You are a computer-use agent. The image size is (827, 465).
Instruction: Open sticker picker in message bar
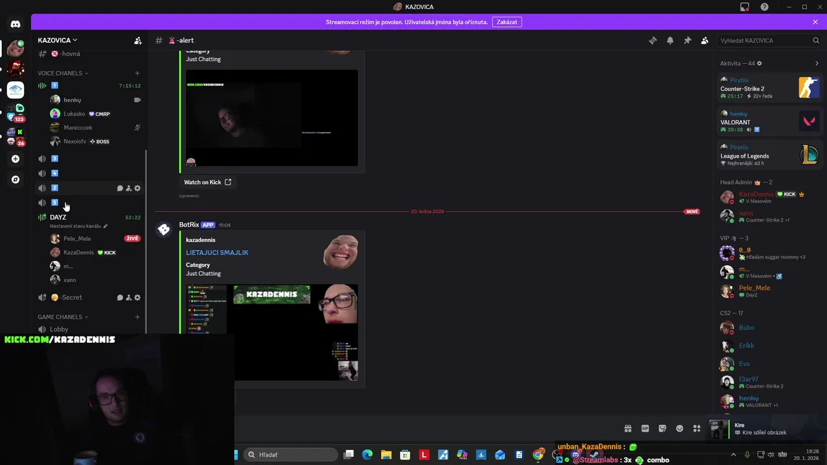662,429
